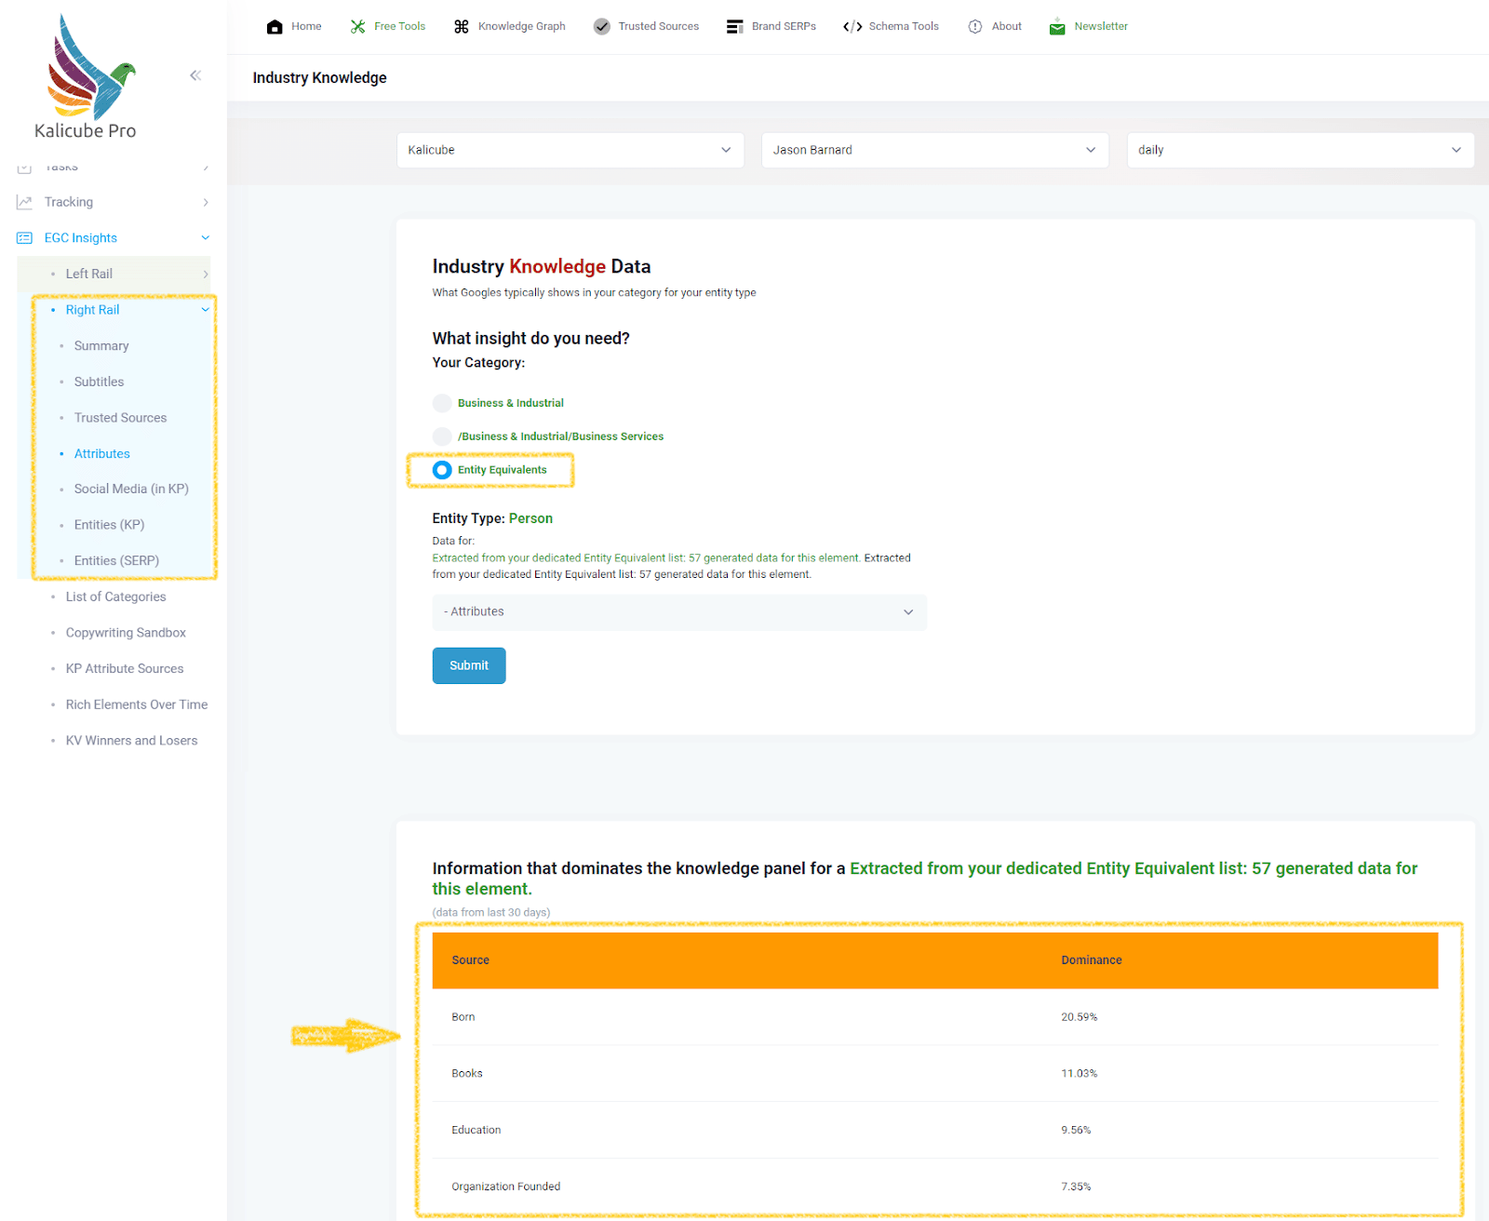Click the About info icon
This screenshot has height=1221, width=1489.
pos(975,27)
